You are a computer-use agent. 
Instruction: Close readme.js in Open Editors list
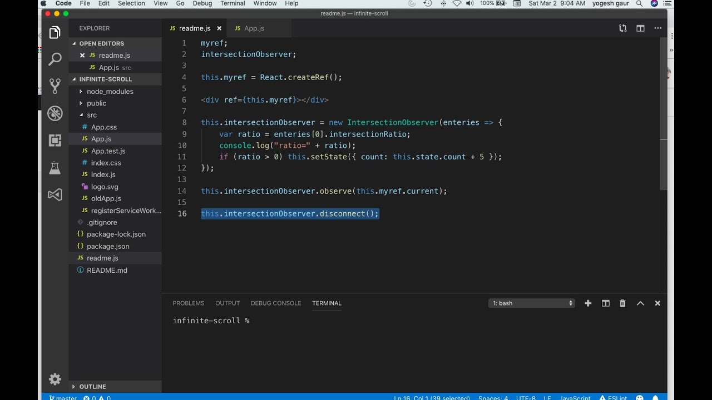82,55
